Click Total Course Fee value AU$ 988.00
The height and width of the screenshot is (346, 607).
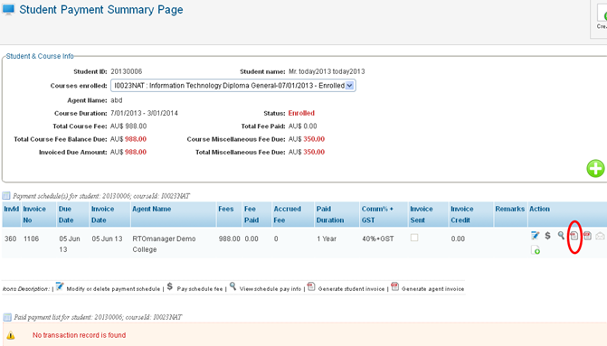tap(128, 126)
